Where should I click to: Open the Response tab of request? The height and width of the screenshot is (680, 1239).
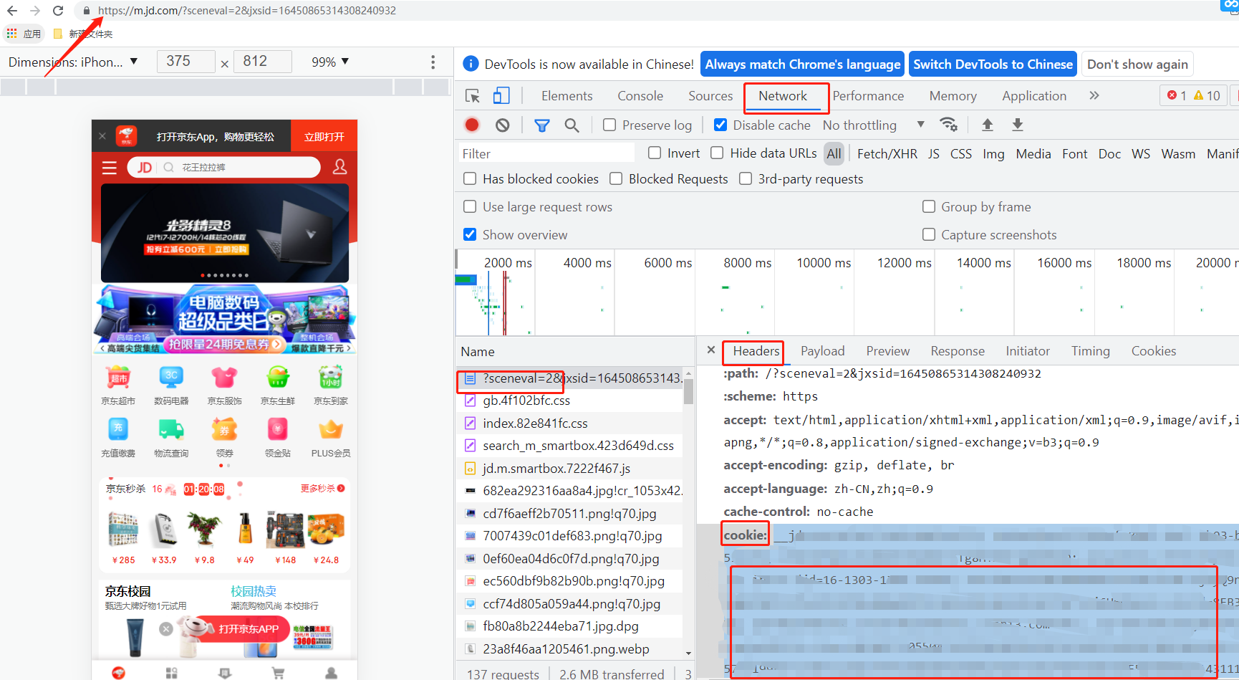point(958,351)
